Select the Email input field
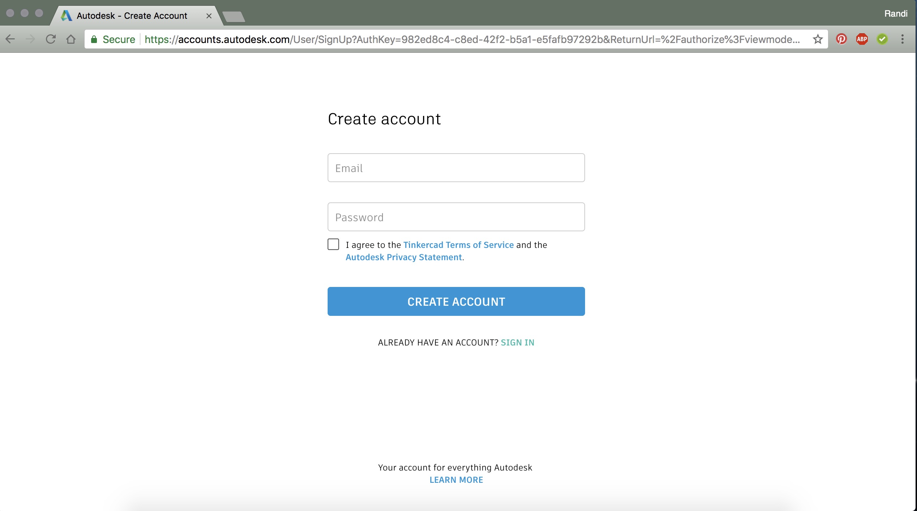Image resolution: width=917 pixels, height=511 pixels. point(456,167)
